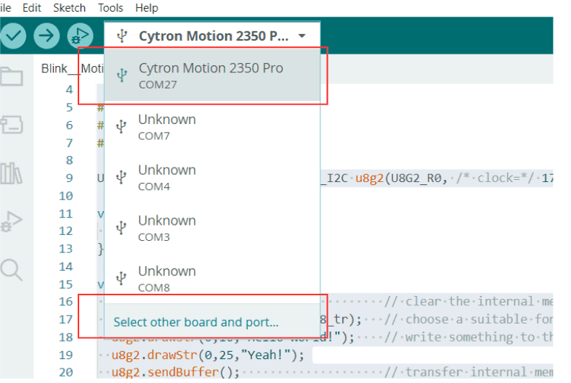571x383 pixels.
Task: Click the Verify checkmark button
Action: [13, 36]
